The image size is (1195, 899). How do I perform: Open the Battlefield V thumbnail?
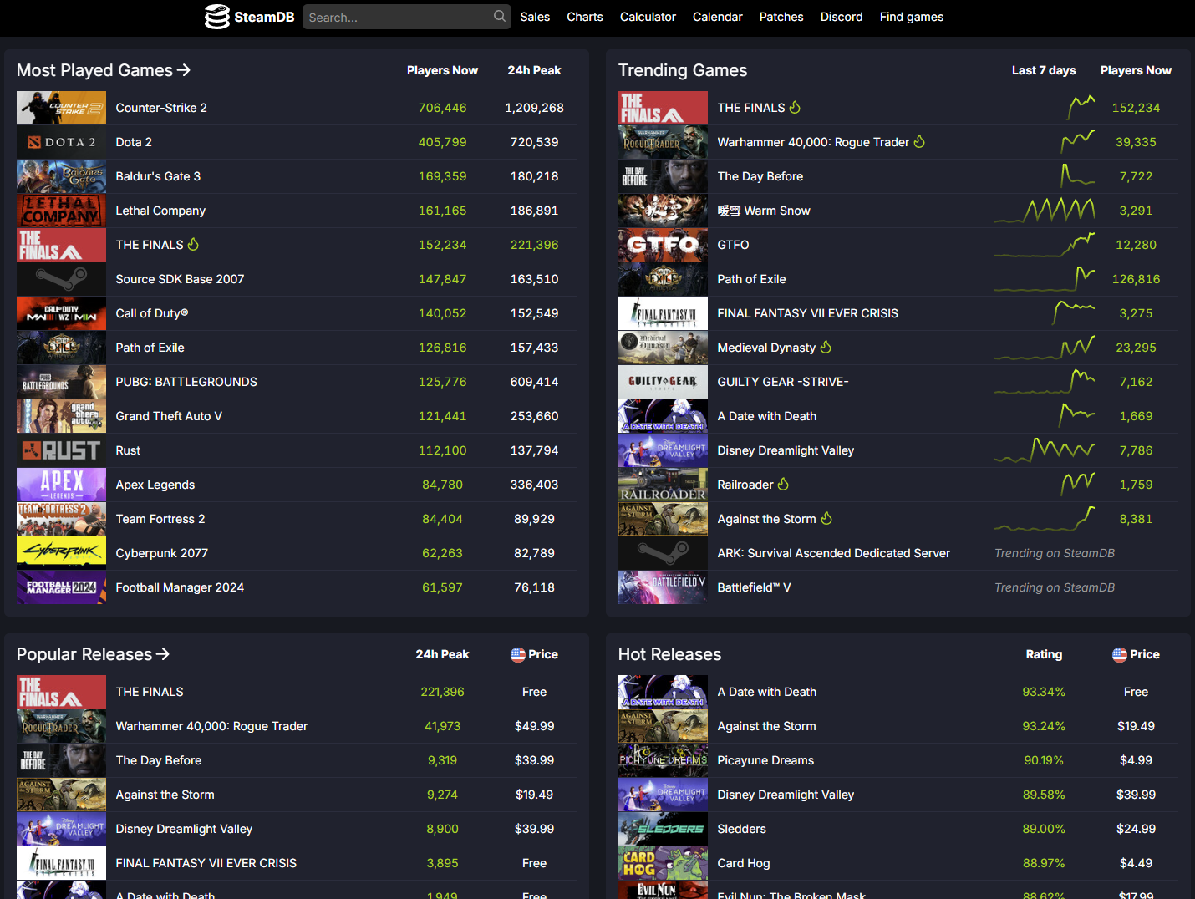click(x=664, y=587)
